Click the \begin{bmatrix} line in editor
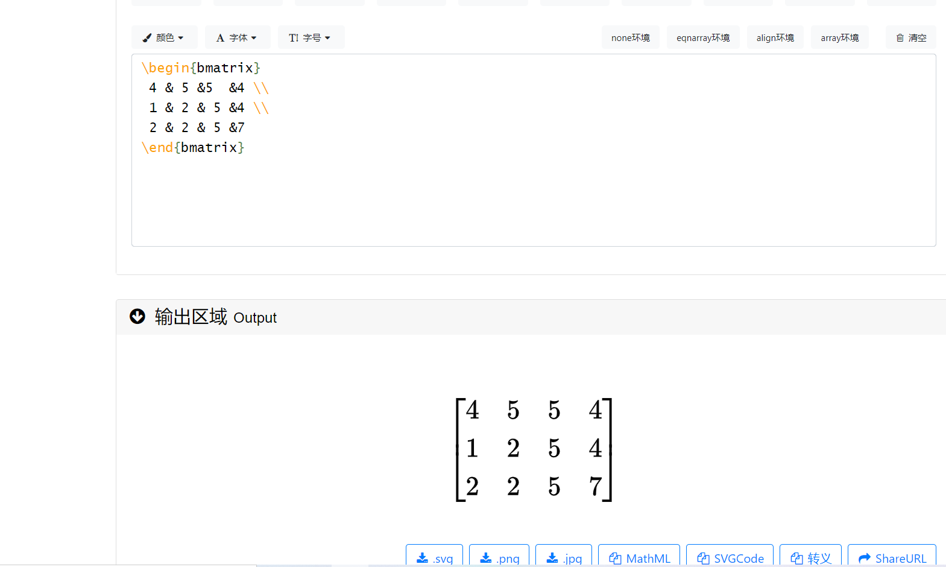The width and height of the screenshot is (946, 567). point(201,68)
